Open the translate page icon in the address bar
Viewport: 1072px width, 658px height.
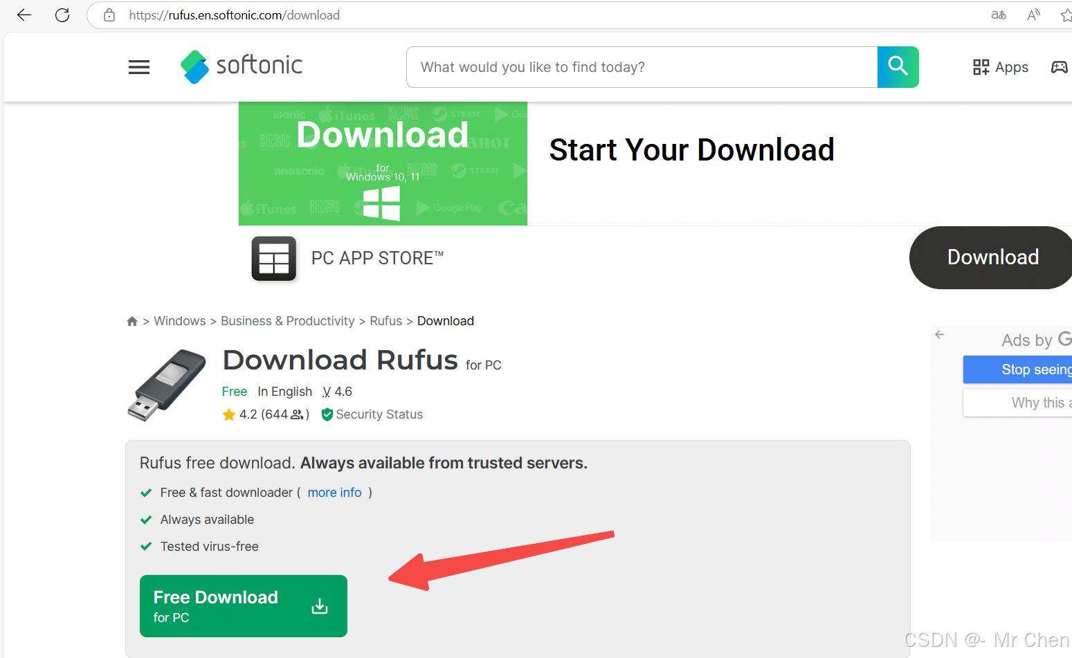(x=998, y=15)
